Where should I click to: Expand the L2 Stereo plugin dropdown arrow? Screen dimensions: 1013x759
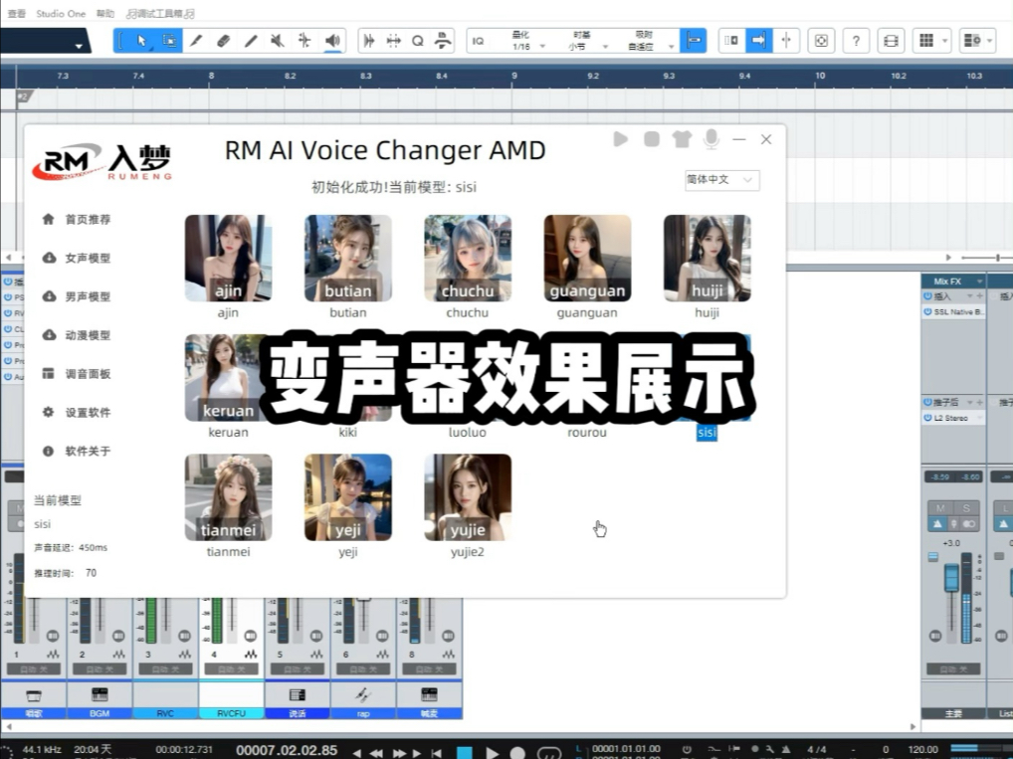(979, 418)
